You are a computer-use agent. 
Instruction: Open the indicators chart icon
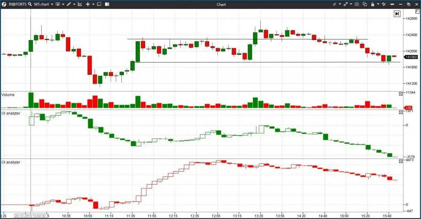(x=80, y=4)
